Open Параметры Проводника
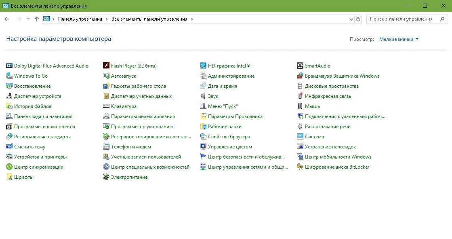This screenshot has width=452, height=239. point(235,116)
